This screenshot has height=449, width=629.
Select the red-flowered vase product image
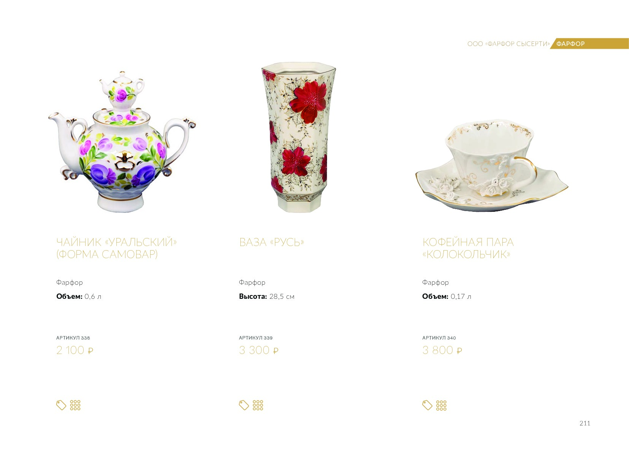click(x=299, y=137)
